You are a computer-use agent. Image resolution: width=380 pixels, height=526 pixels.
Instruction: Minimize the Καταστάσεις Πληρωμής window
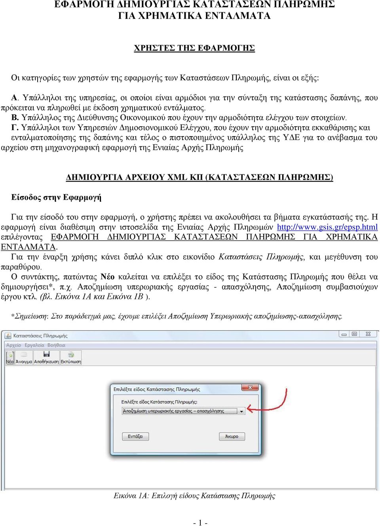pyautogui.click(x=344, y=334)
